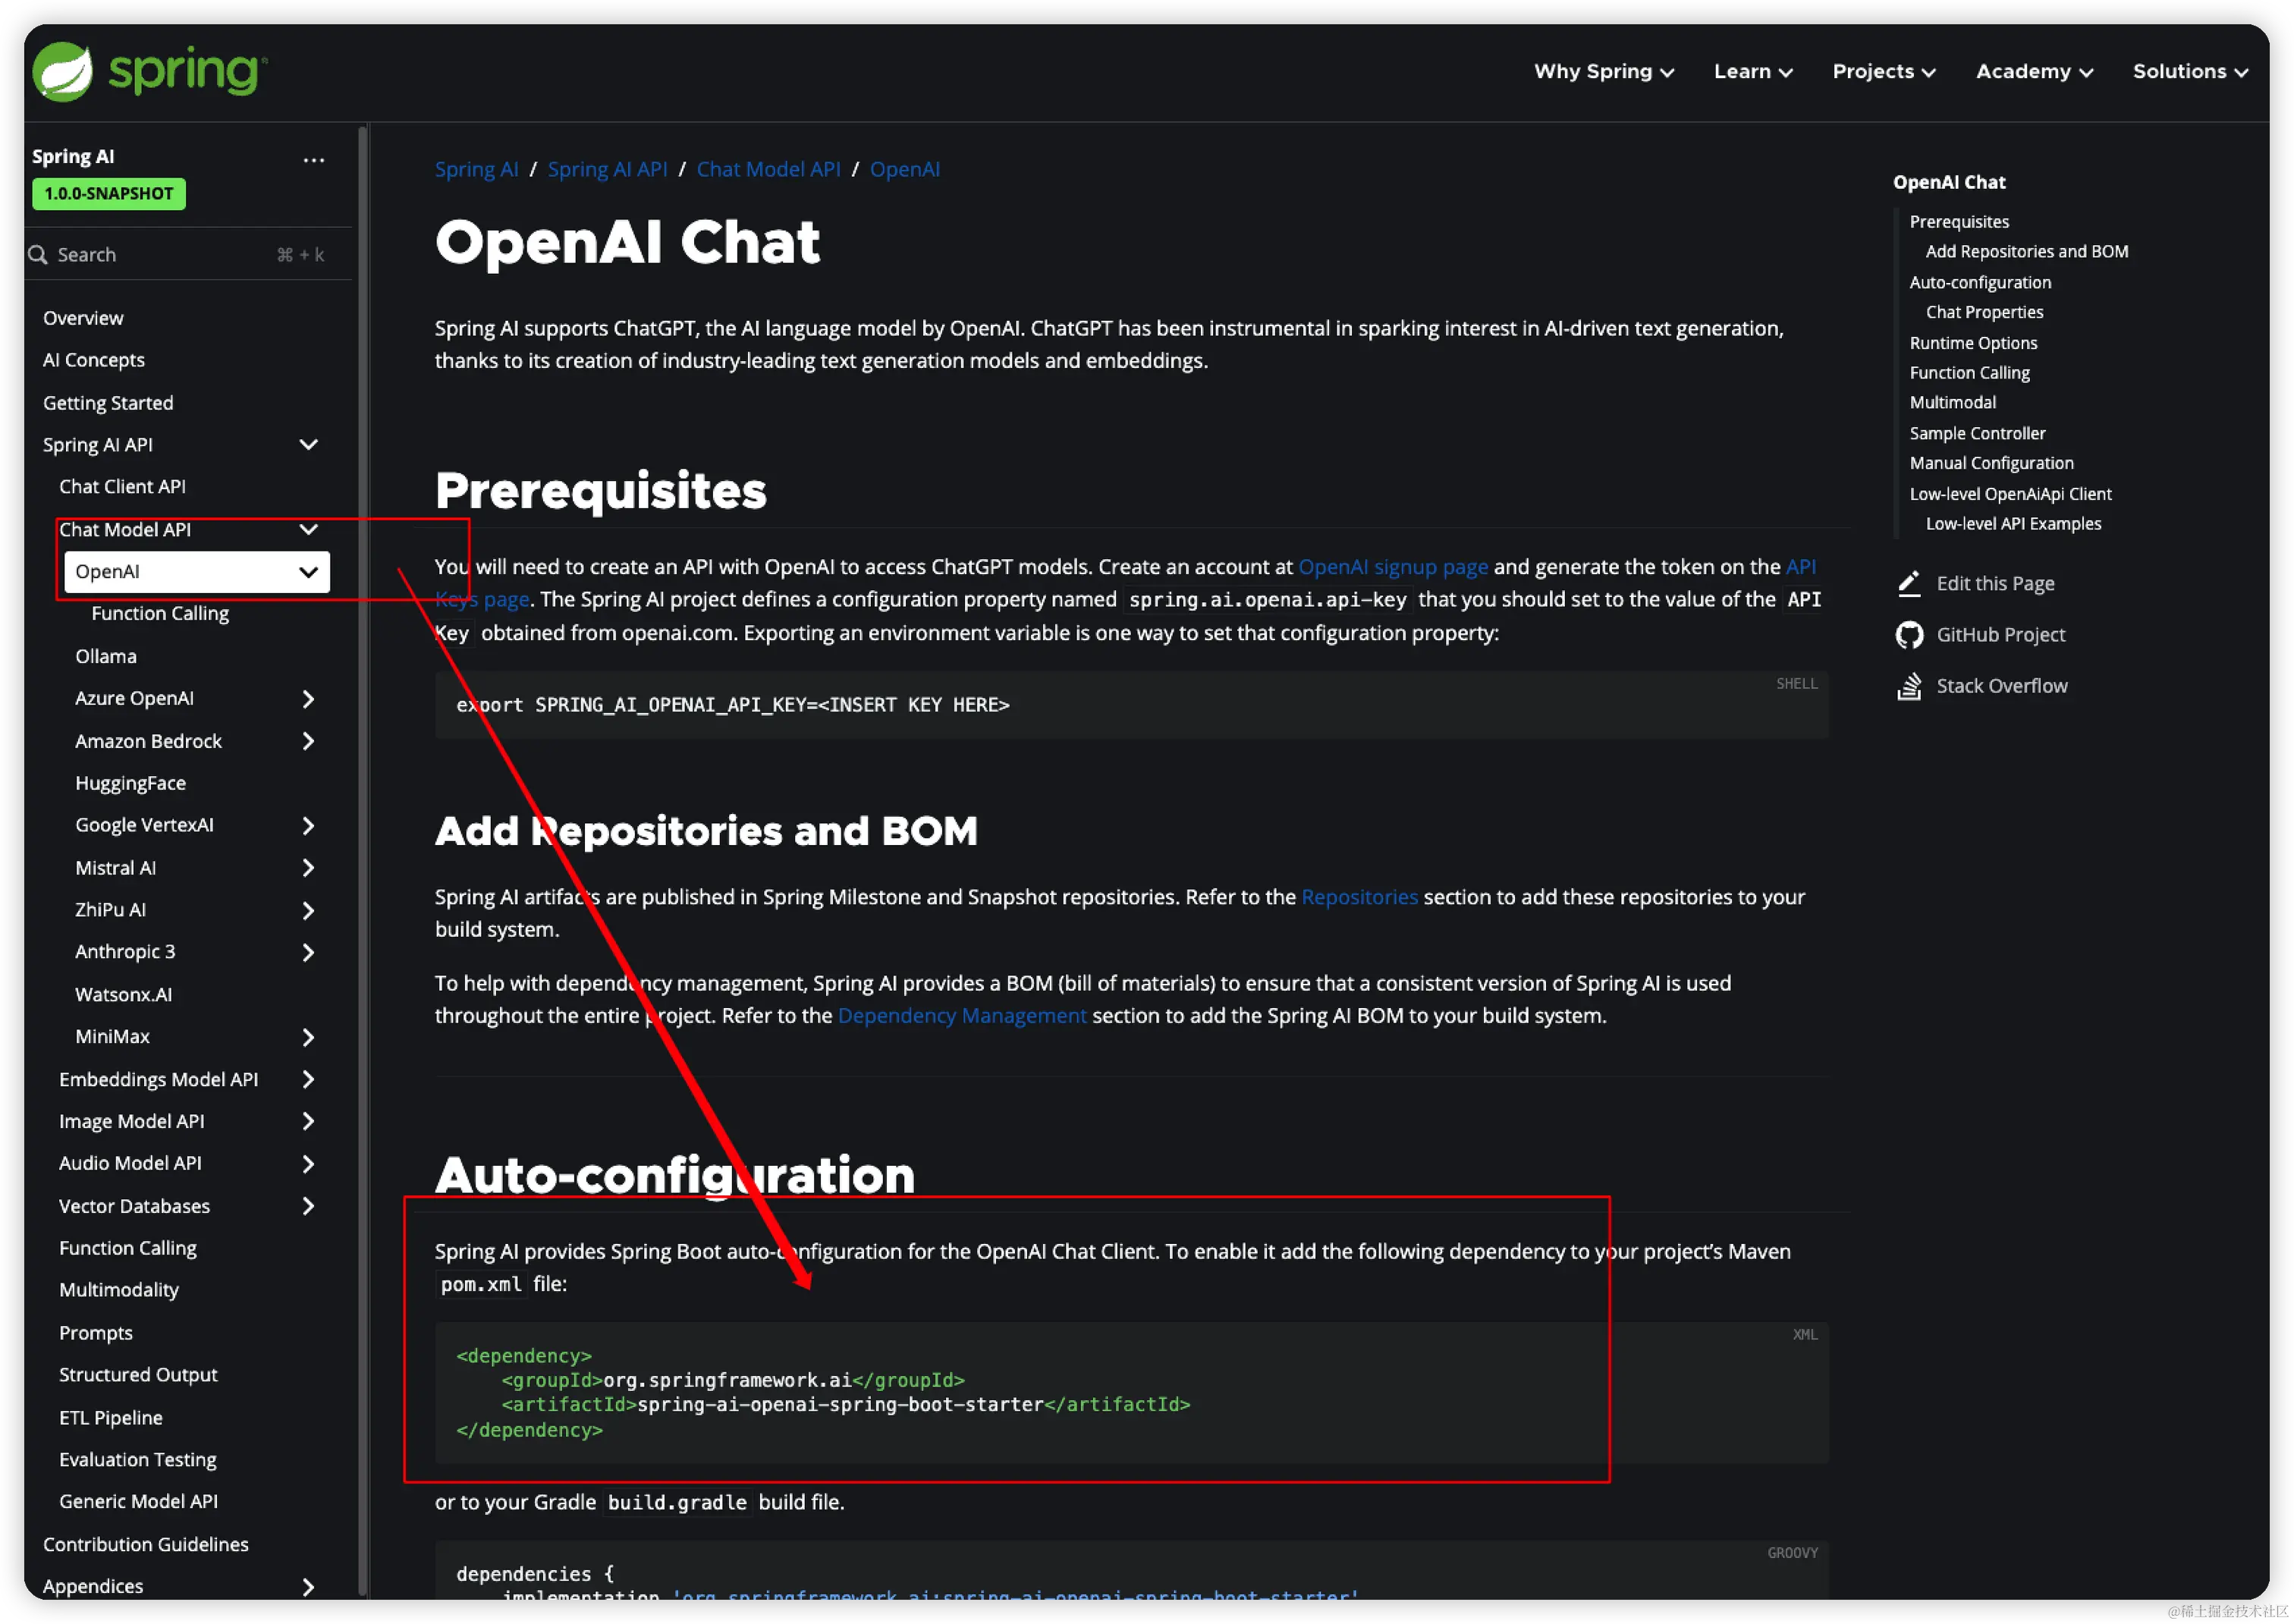Open the Ollama sidebar item
This screenshot has height=1624, width=2294.
pos(106,657)
